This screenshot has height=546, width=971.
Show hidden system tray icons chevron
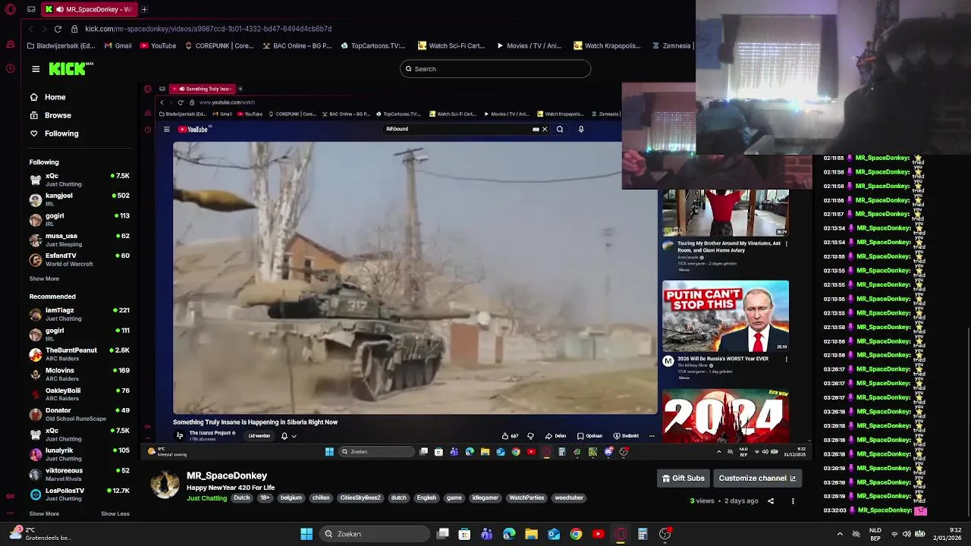840,534
